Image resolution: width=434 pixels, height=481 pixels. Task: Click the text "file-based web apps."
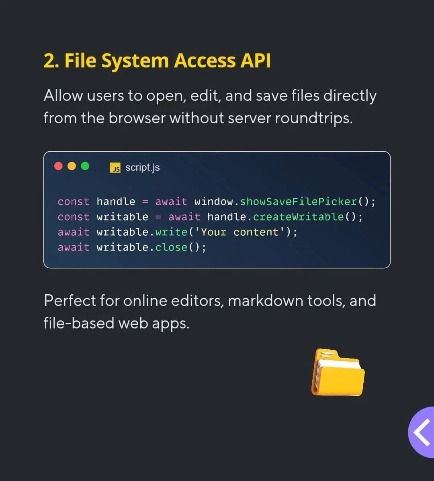point(116,323)
